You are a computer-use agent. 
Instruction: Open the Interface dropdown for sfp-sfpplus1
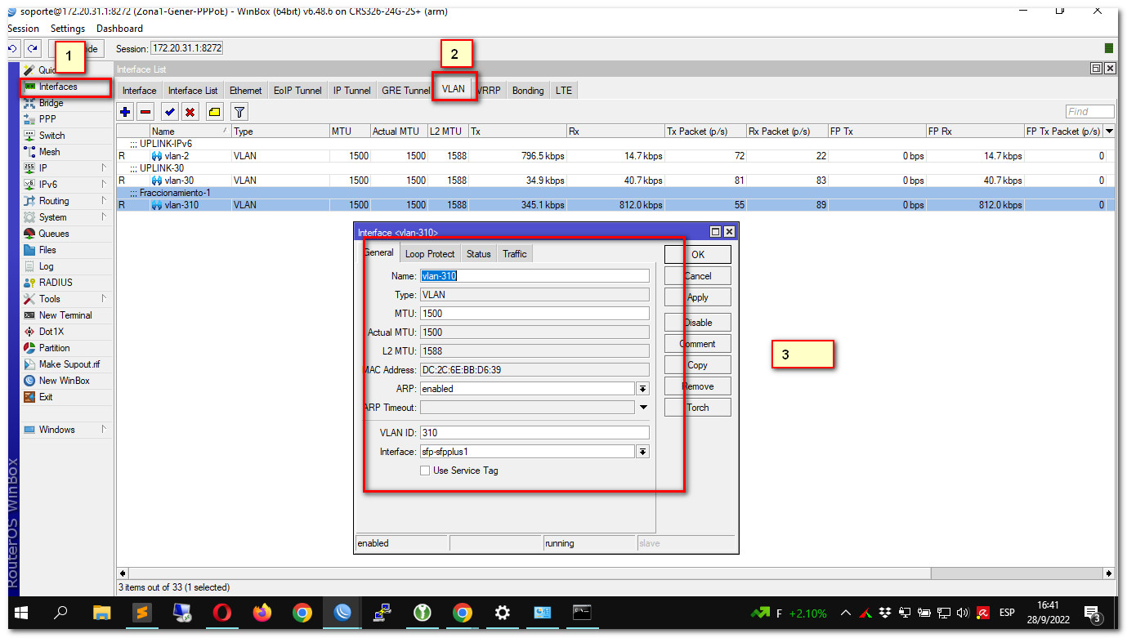click(x=643, y=452)
